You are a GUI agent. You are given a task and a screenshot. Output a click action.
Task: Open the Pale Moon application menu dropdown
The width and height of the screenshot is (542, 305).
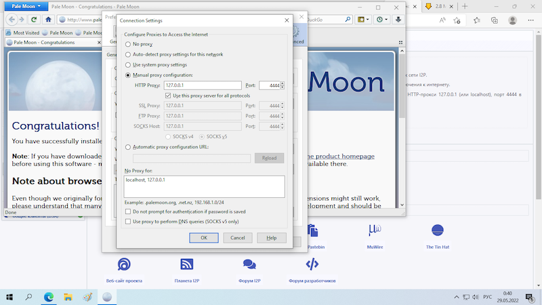[24, 6]
